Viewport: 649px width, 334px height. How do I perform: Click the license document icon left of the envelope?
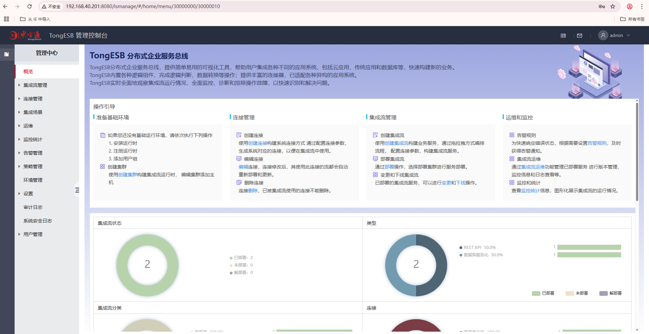pos(563,36)
